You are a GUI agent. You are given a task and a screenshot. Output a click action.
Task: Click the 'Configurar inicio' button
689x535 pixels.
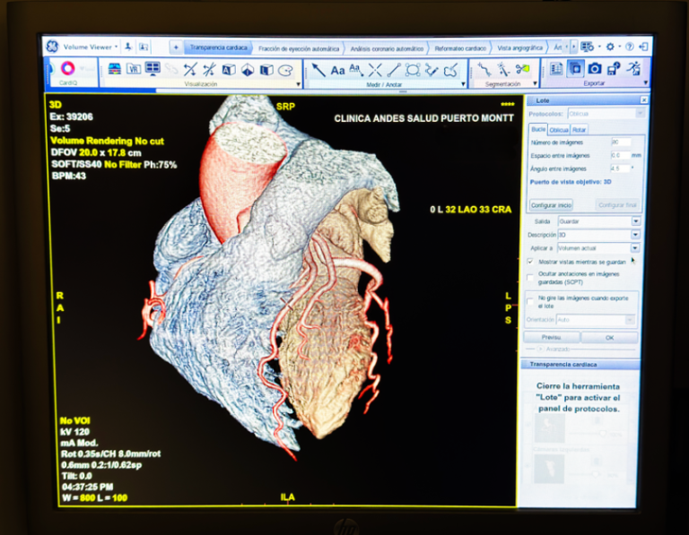[x=551, y=205]
